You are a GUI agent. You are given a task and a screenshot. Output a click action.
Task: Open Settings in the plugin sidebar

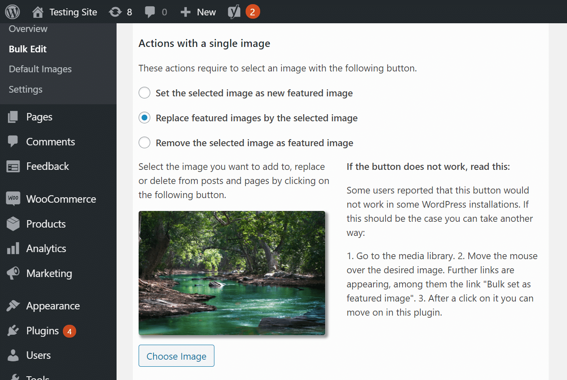pos(26,89)
